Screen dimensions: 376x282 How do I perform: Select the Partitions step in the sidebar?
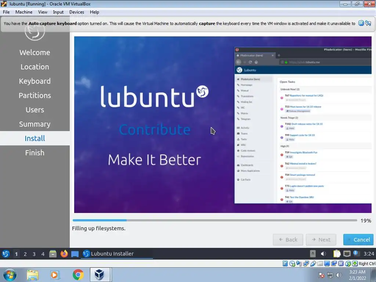click(35, 95)
